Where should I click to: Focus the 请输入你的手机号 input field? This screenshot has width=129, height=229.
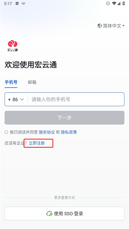77,99
